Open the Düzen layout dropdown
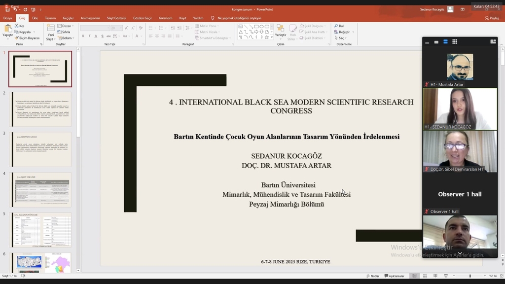Viewport: 505px width, 284px height. (x=66, y=26)
